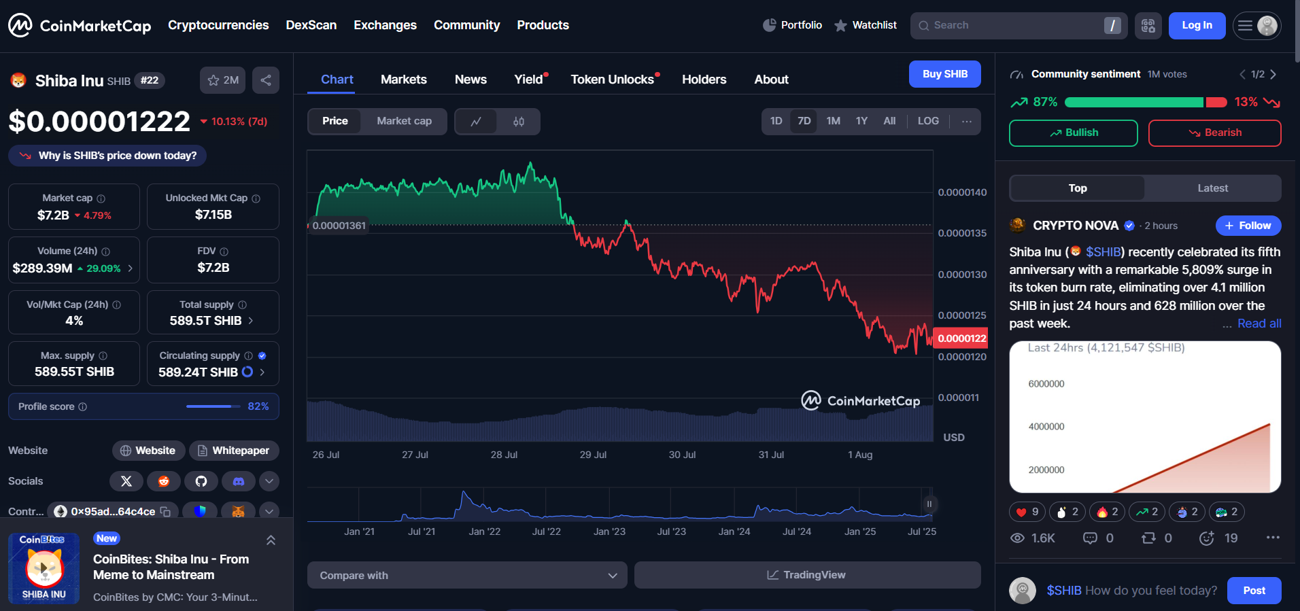React with fire emoji on post
1300x611 pixels.
[x=1107, y=512]
